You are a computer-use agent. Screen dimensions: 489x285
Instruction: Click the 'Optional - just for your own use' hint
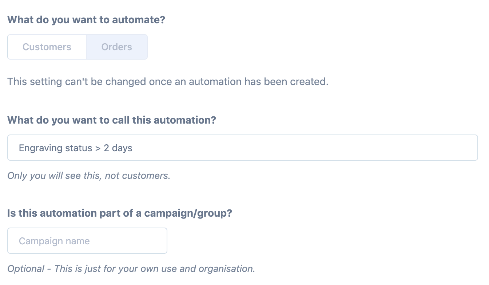pyautogui.click(x=131, y=269)
